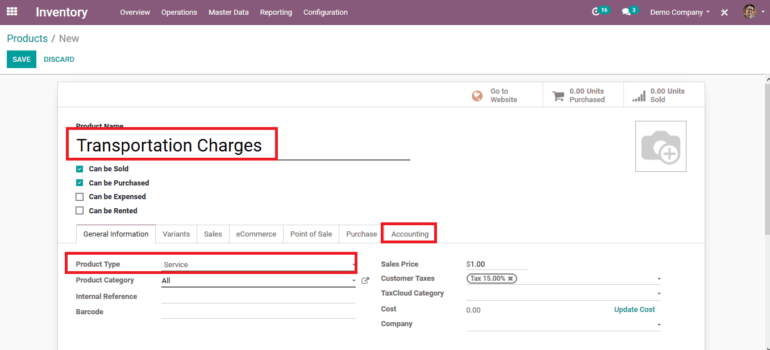Open the Master Data menu
This screenshot has width=770, height=350.
228,12
